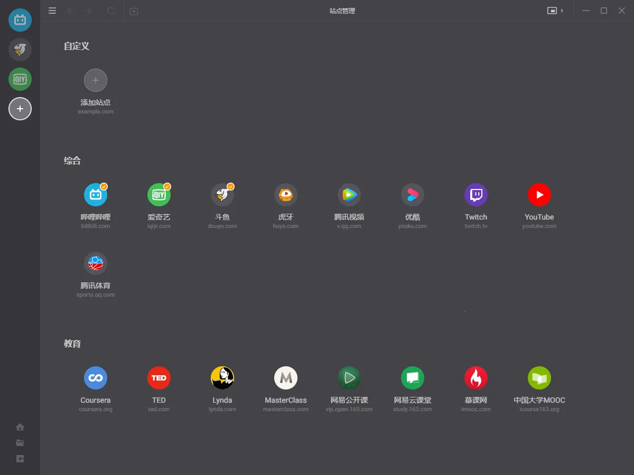Screen dimensions: 634x475
Task: Toggle the checkmark badge on 斗鱼
Action: tap(230, 186)
